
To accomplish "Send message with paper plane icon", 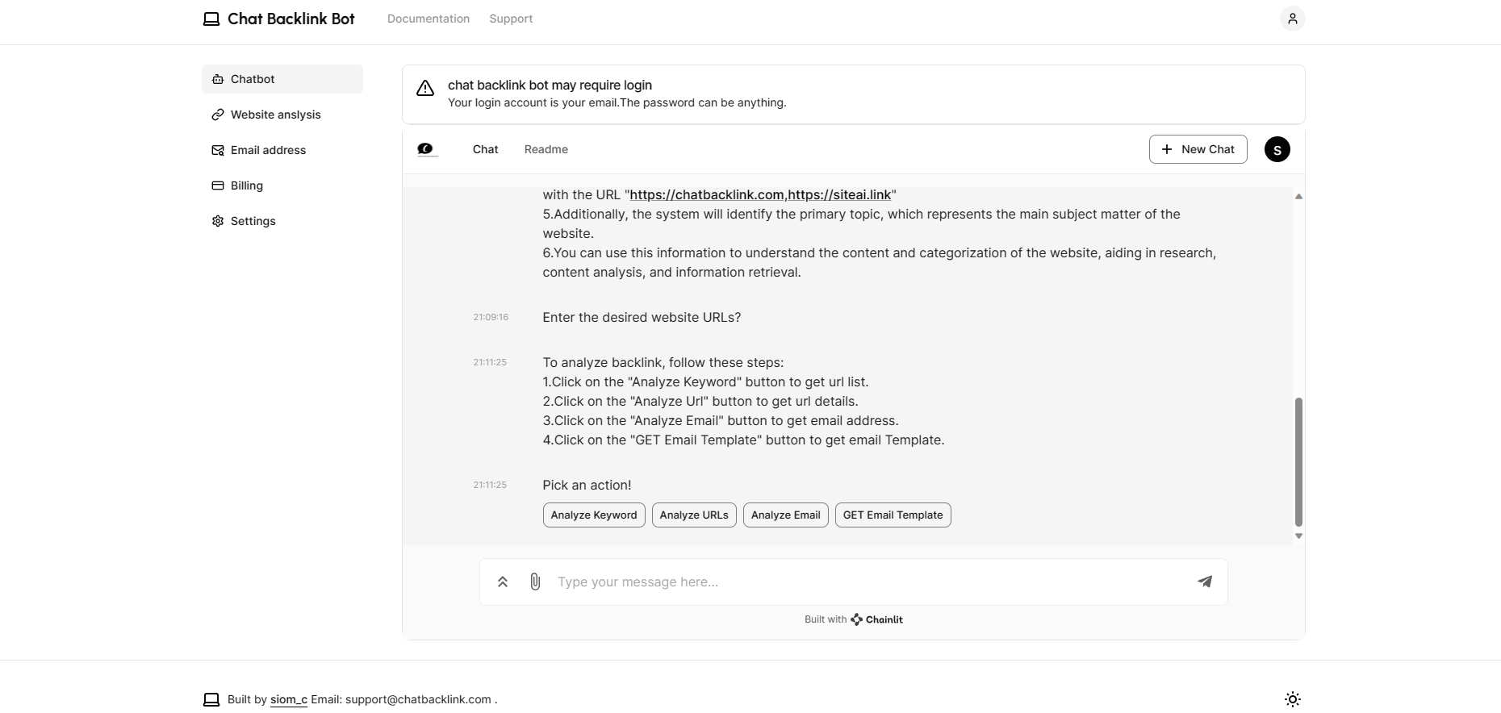I will [1204, 582].
